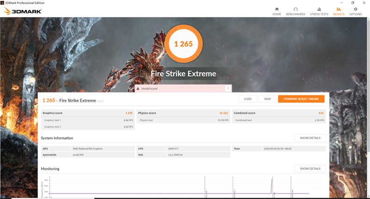Click the 3DMark title bar app icon
370x199 pixels.
coord(2,3)
